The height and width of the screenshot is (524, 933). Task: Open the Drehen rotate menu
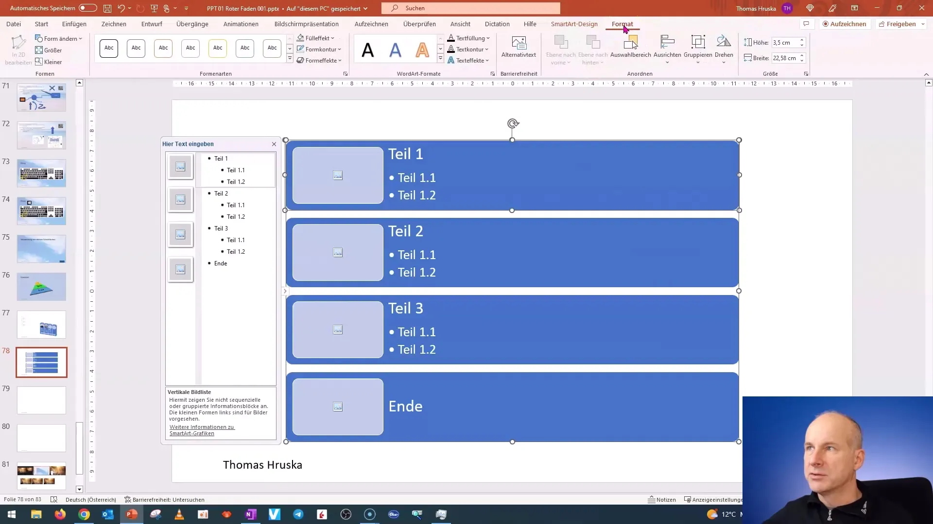(724, 49)
